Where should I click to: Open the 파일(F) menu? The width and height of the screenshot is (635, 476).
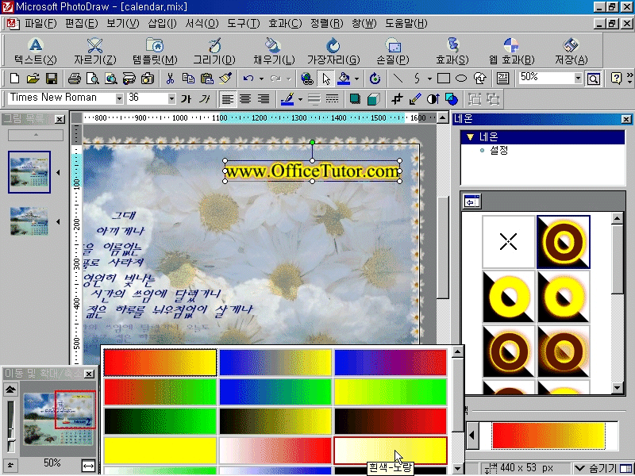click(40, 24)
